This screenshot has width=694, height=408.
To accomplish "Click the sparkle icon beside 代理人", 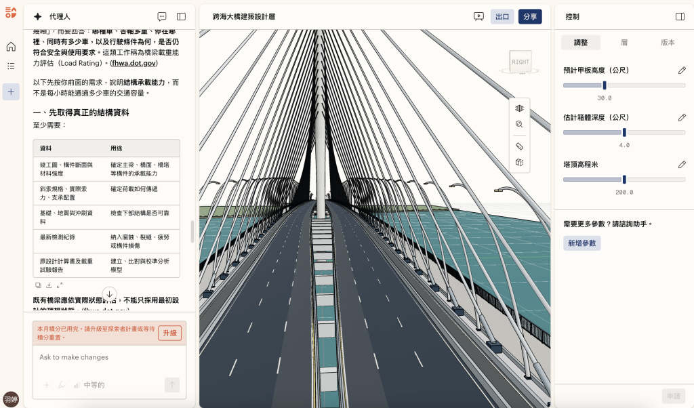I will pos(38,16).
